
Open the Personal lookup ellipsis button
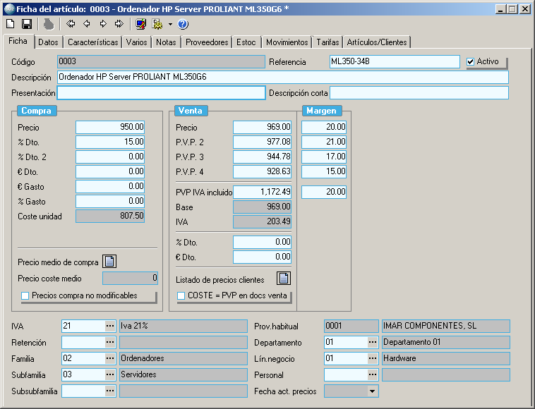pos(373,374)
